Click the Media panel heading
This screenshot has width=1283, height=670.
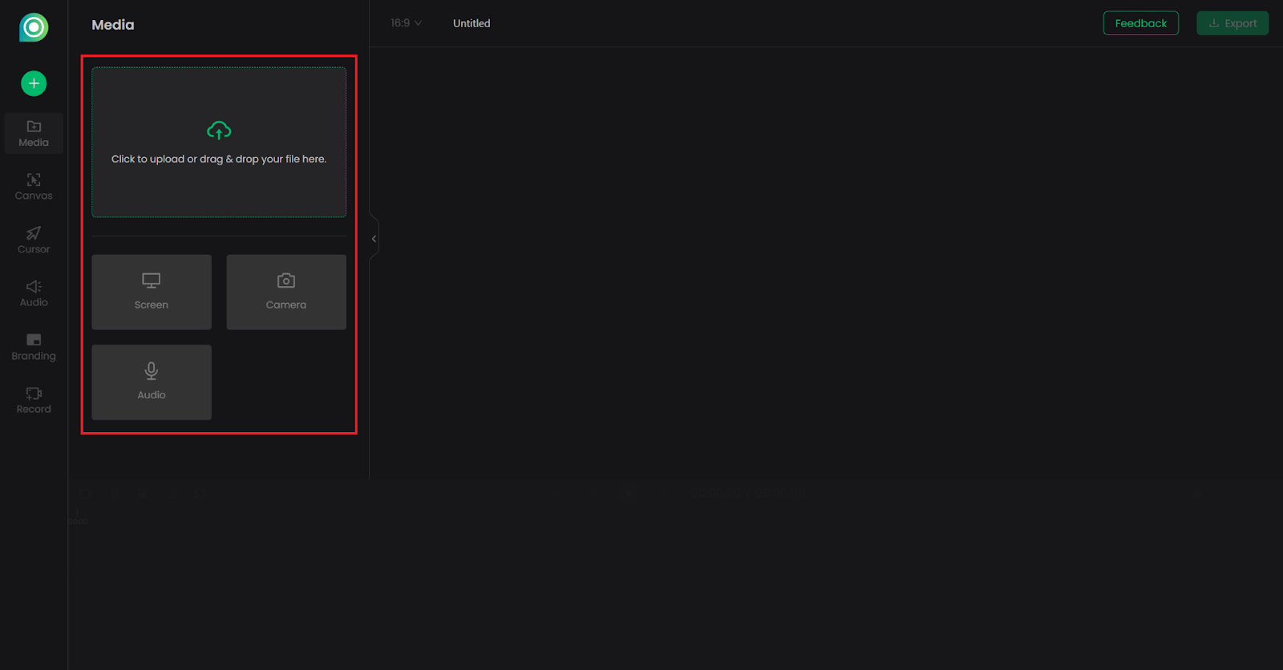click(x=113, y=25)
